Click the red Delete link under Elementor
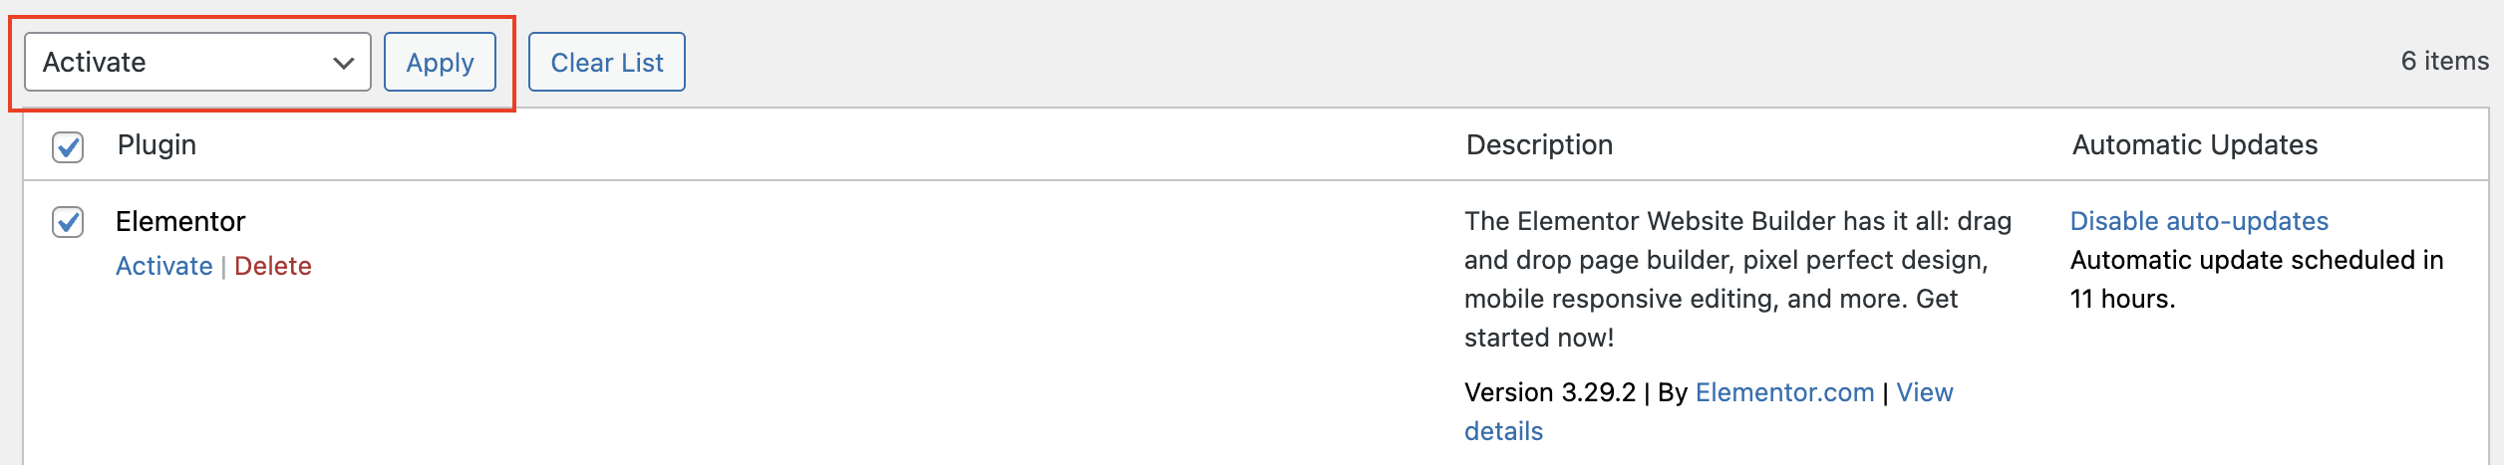 pos(273,266)
